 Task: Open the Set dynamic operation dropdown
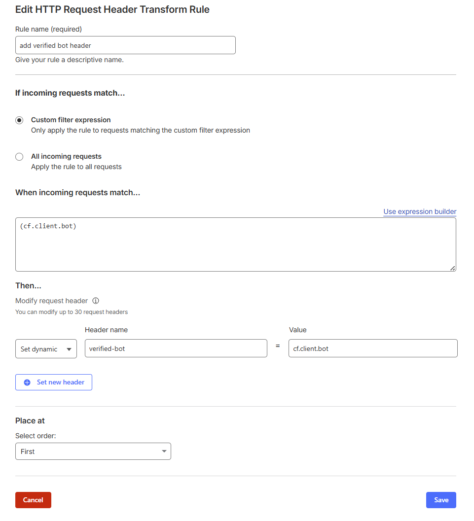click(46, 349)
